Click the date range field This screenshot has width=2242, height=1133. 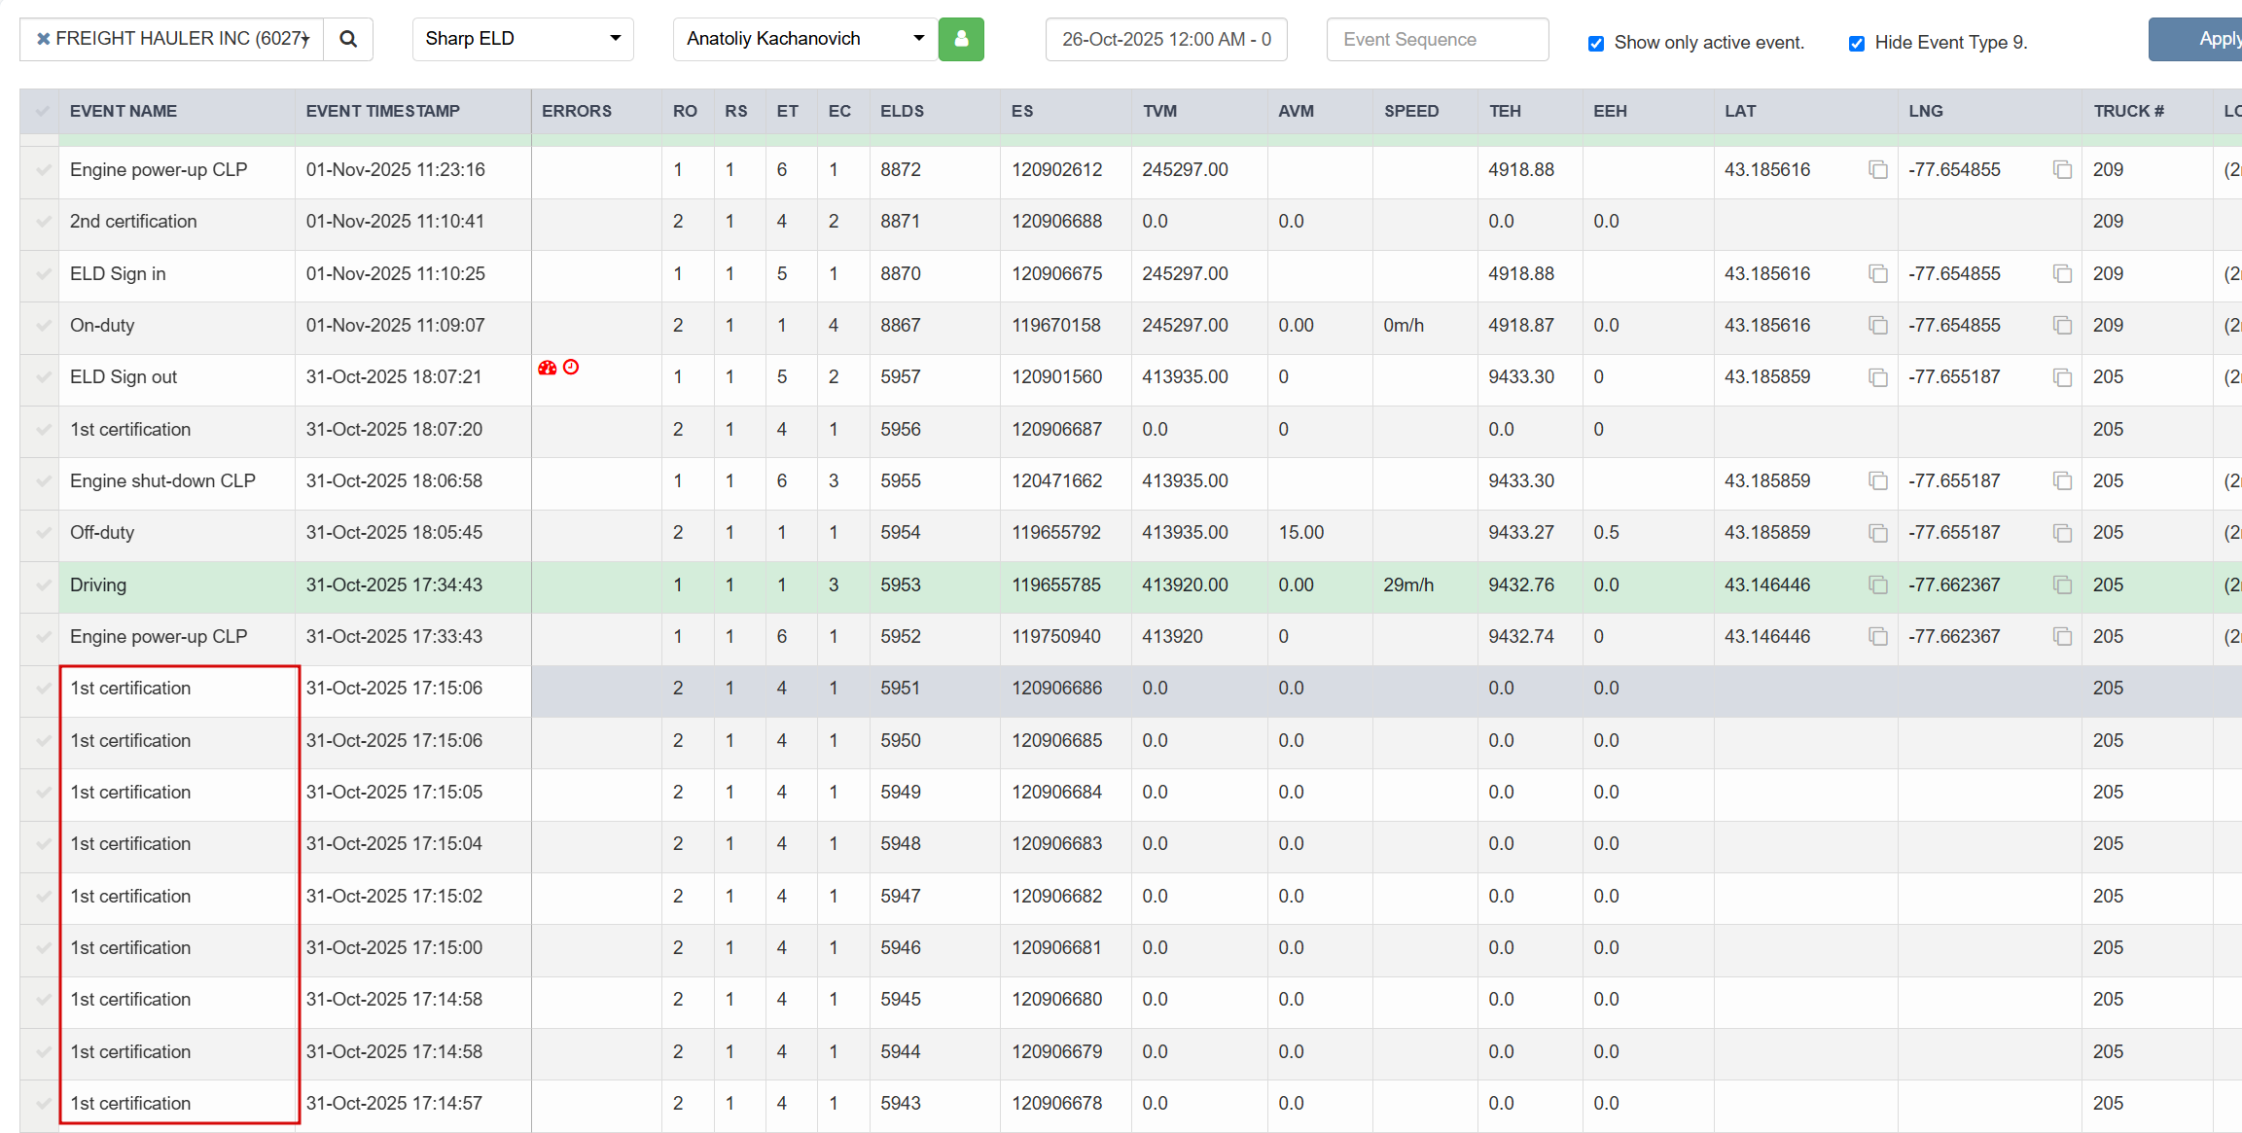point(1165,39)
